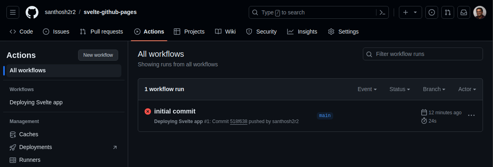The height and width of the screenshot is (167, 493).
Task: Open the Runners server icon
Action: [x=13, y=160]
